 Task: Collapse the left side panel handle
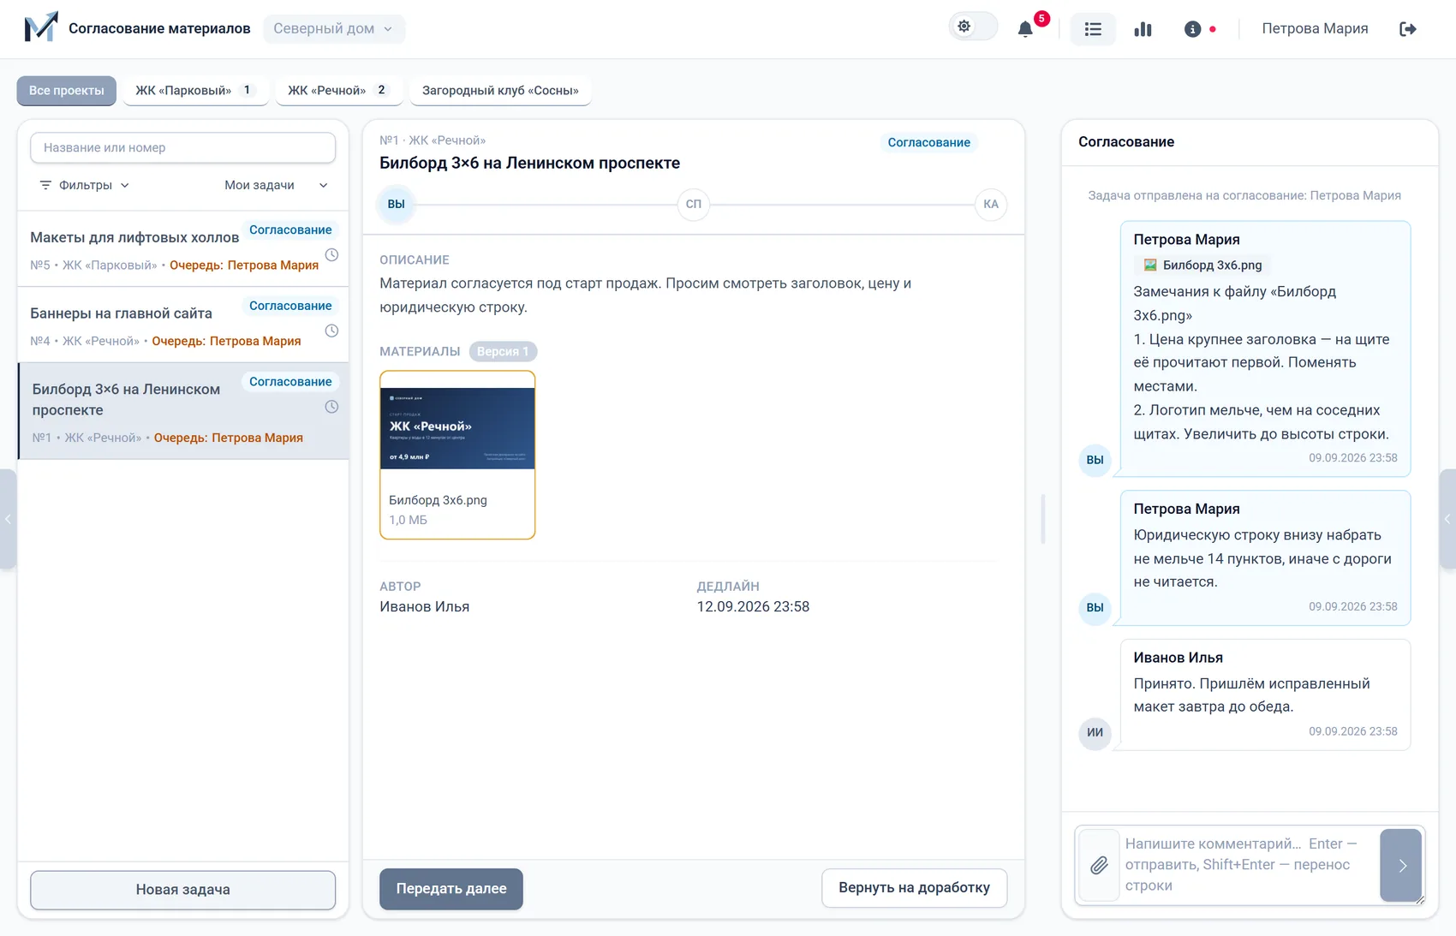click(8, 519)
